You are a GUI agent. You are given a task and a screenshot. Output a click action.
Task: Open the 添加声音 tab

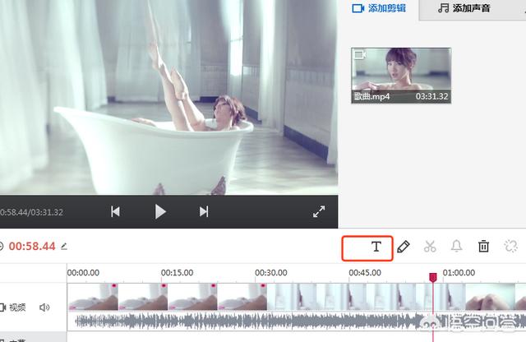(x=465, y=8)
